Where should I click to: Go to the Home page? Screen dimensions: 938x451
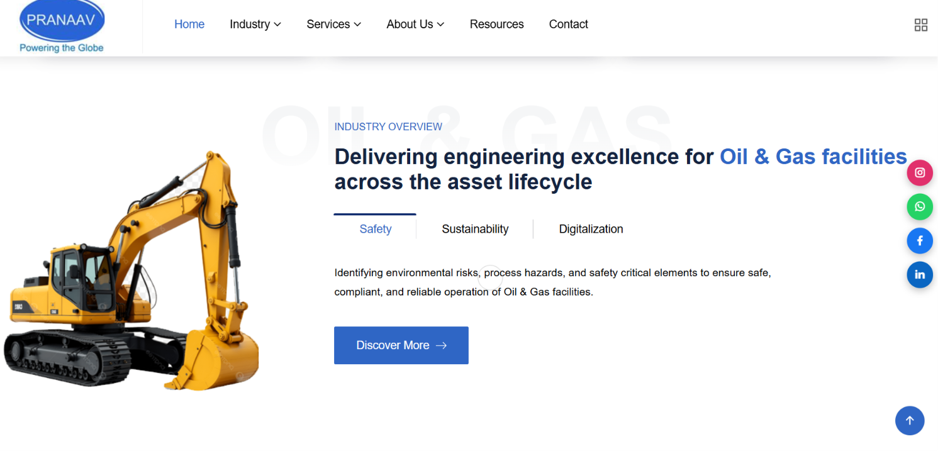click(189, 24)
